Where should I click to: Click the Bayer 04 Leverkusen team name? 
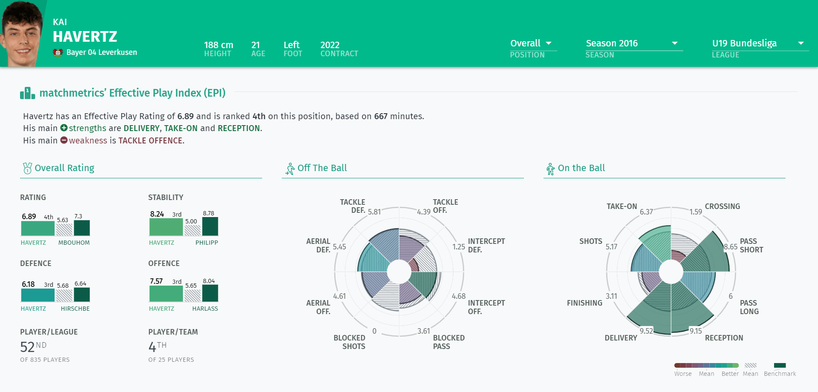click(102, 52)
